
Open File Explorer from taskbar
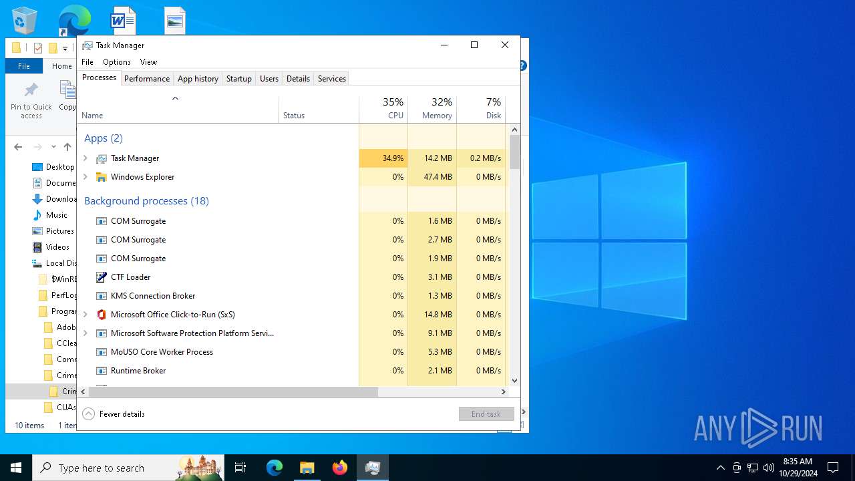tap(307, 468)
